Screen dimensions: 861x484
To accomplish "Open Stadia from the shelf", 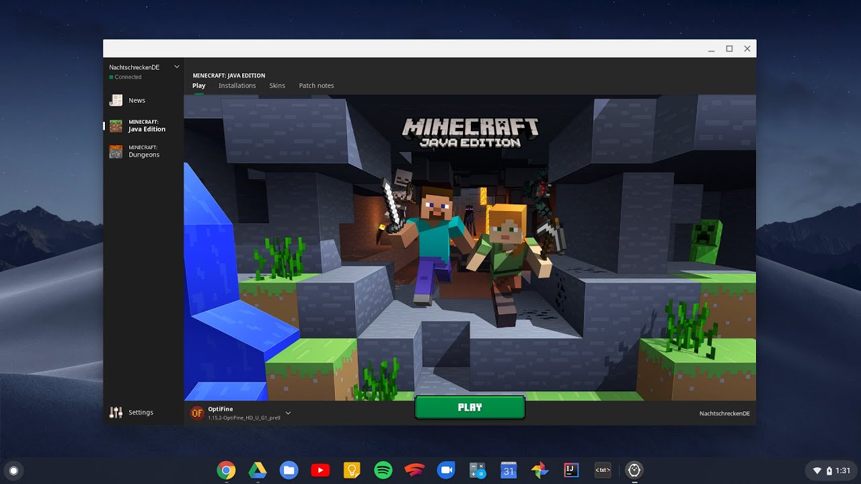I will 414,471.
